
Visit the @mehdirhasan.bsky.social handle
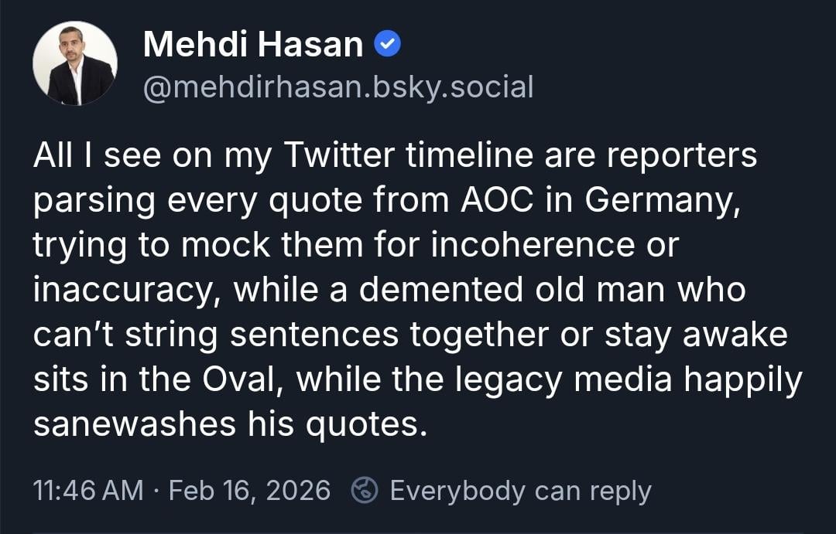tap(338, 87)
